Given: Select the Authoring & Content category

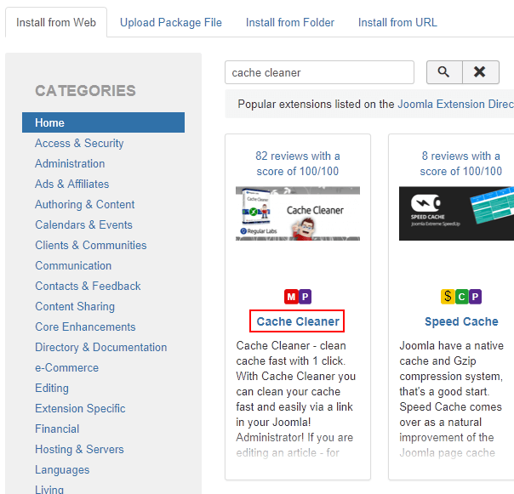Looking at the screenshot, I should tap(84, 204).
